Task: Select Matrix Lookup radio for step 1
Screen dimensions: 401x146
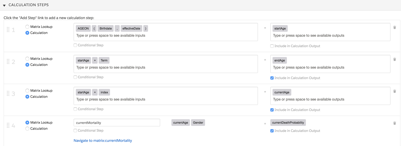Action: (27, 27)
